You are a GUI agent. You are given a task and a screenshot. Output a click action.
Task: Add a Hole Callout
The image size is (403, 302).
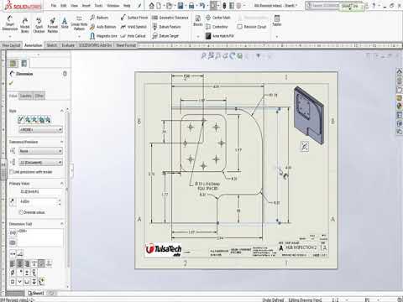133,36
